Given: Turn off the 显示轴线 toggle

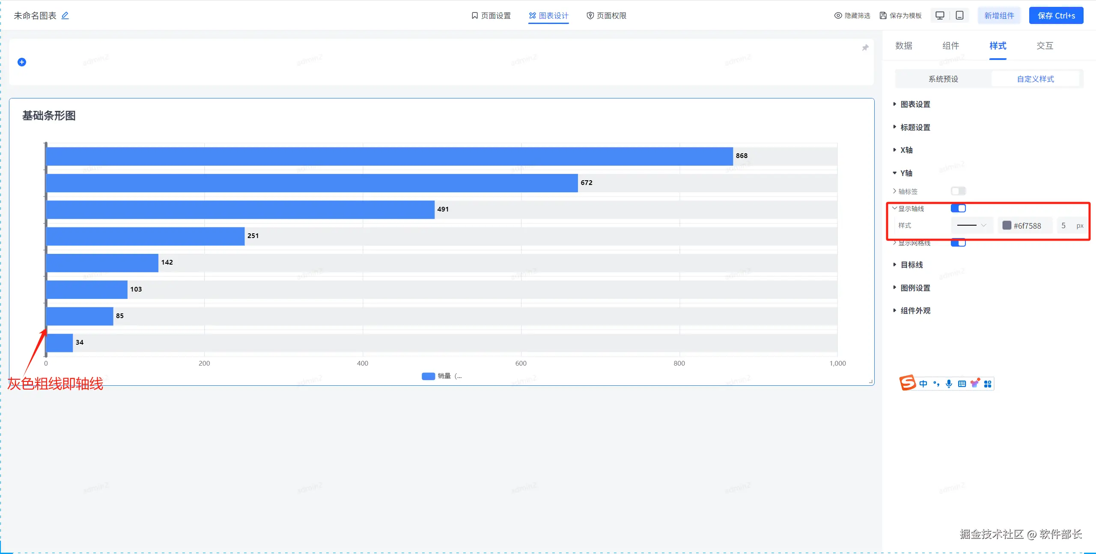Looking at the screenshot, I should pos(958,208).
